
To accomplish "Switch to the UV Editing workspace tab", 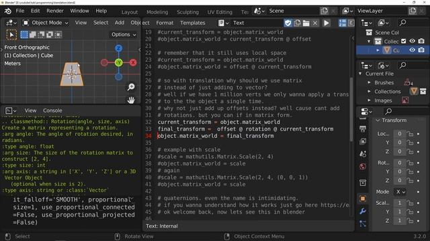I will click(220, 12).
